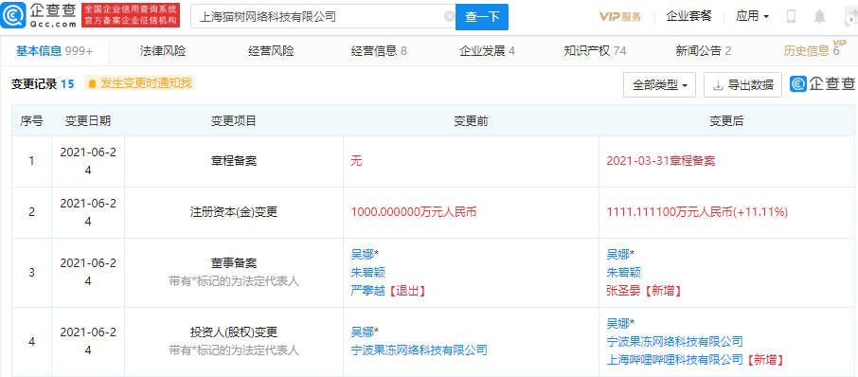This screenshot has height=377, width=858.
Task: Switch to 法律风险 tab
Action: tap(163, 51)
